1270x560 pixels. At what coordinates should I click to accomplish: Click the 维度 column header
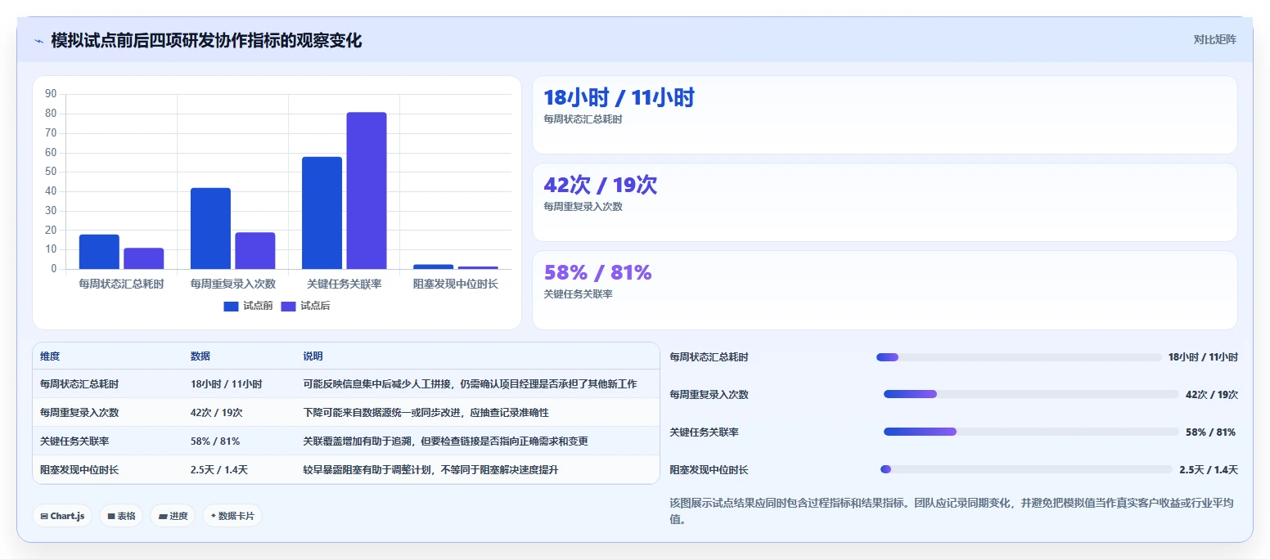pos(50,356)
